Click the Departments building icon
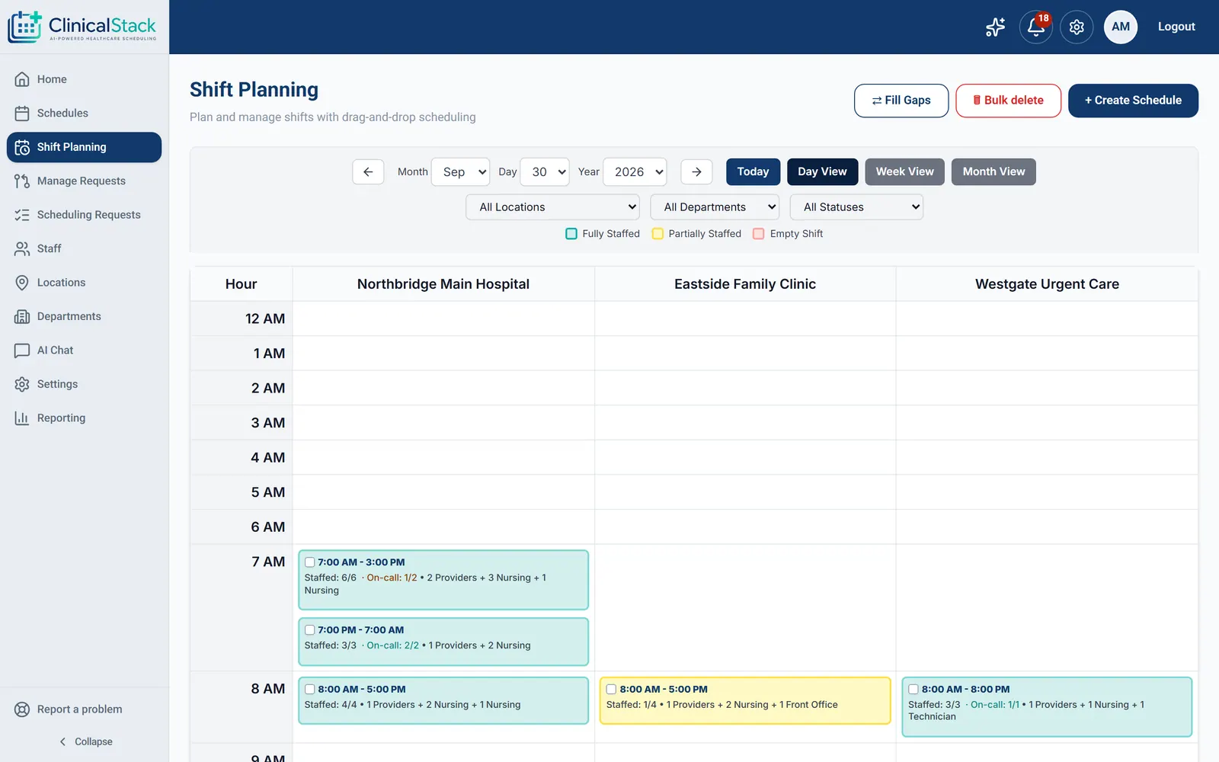The width and height of the screenshot is (1219, 762). (22, 316)
